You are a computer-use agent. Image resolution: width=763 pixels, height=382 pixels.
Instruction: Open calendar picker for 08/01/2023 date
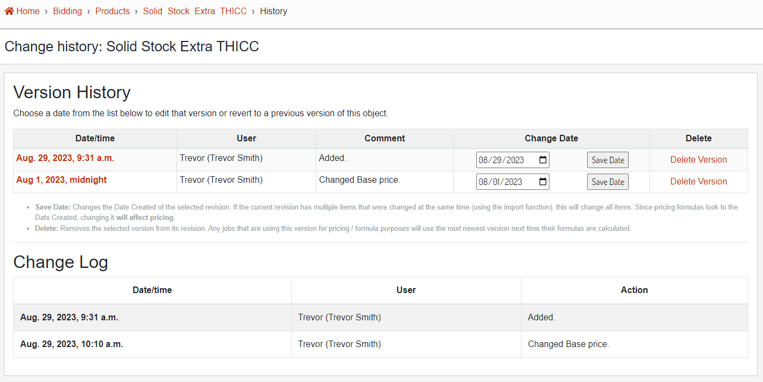click(542, 182)
